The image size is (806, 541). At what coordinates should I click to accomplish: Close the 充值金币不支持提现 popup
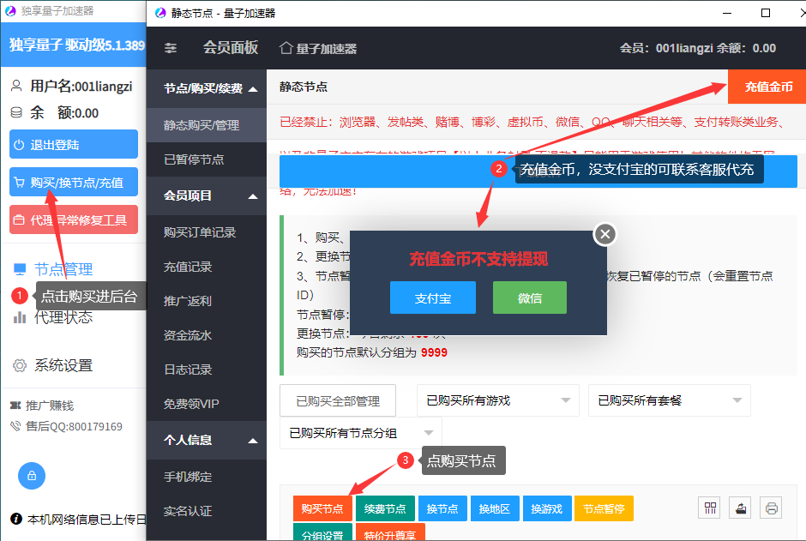pyautogui.click(x=604, y=233)
